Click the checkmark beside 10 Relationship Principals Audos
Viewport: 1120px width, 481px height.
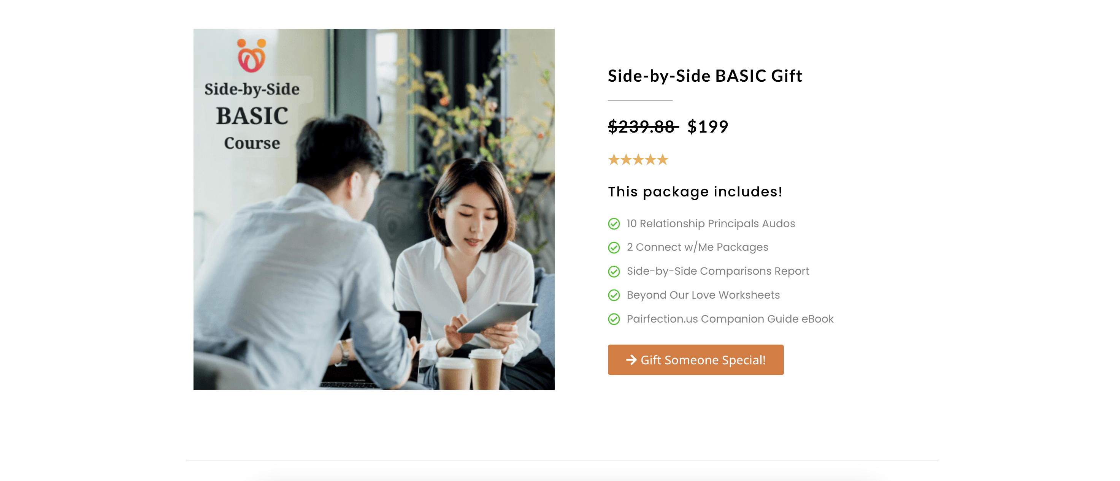(614, 224)
